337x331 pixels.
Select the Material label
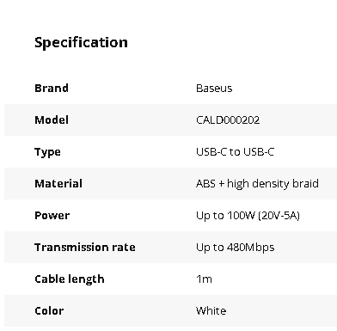tap(58, 183)
